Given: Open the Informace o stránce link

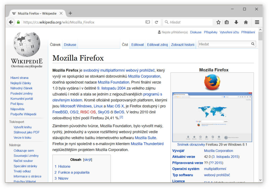Looking at the screenshot, I should [x=27, y=176].
